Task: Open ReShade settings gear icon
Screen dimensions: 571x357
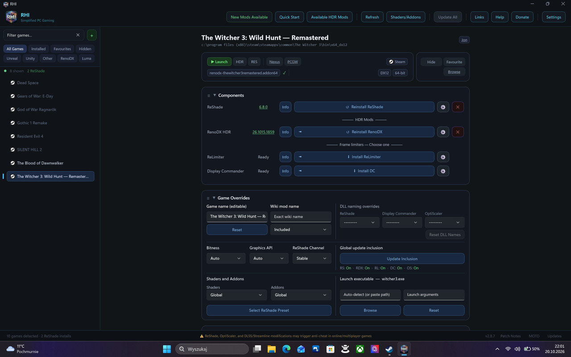Action: [443, 107]
